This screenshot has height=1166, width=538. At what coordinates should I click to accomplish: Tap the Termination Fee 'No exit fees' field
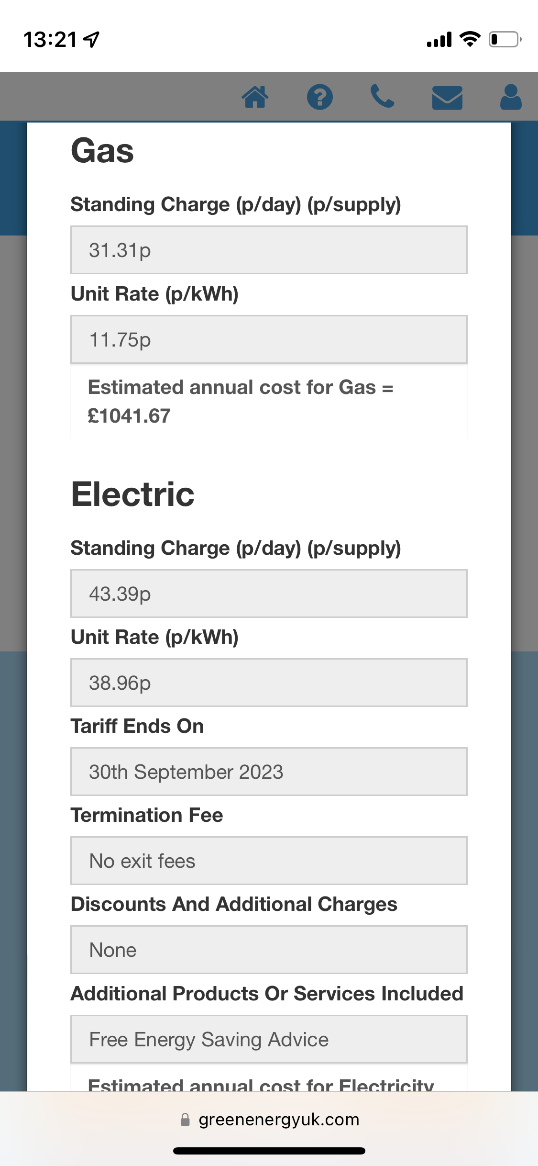tap(269, 861)
